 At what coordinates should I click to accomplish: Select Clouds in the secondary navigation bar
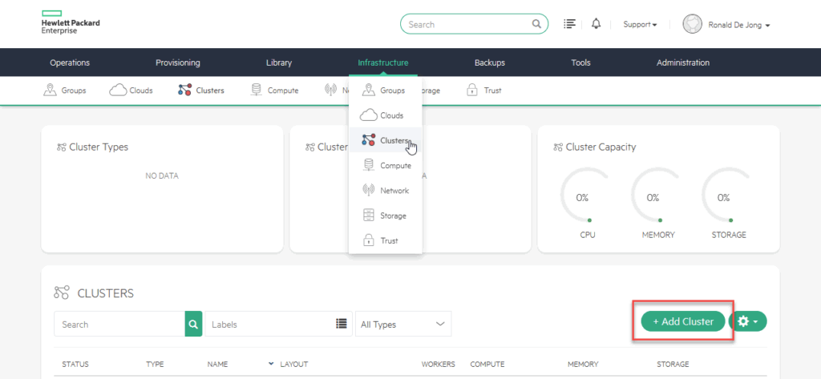[131, 91]
